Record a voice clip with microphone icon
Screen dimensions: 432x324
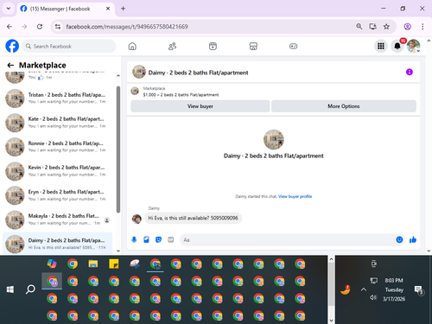tap(134, 239)
